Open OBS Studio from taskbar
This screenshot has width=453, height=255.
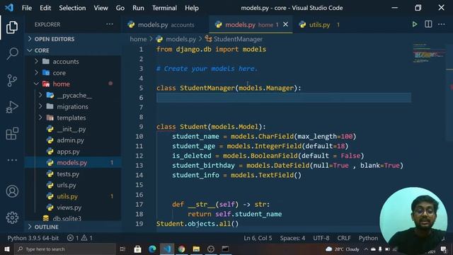(211, 249)
